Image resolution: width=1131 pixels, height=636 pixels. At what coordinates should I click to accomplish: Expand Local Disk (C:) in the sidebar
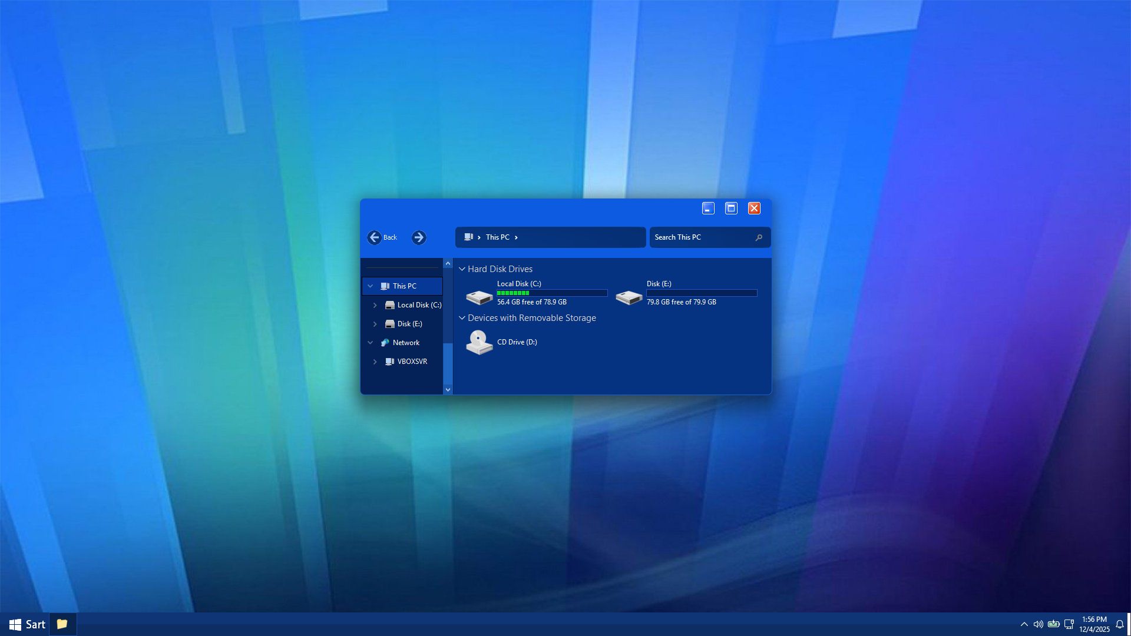click(x=375, y=305)
